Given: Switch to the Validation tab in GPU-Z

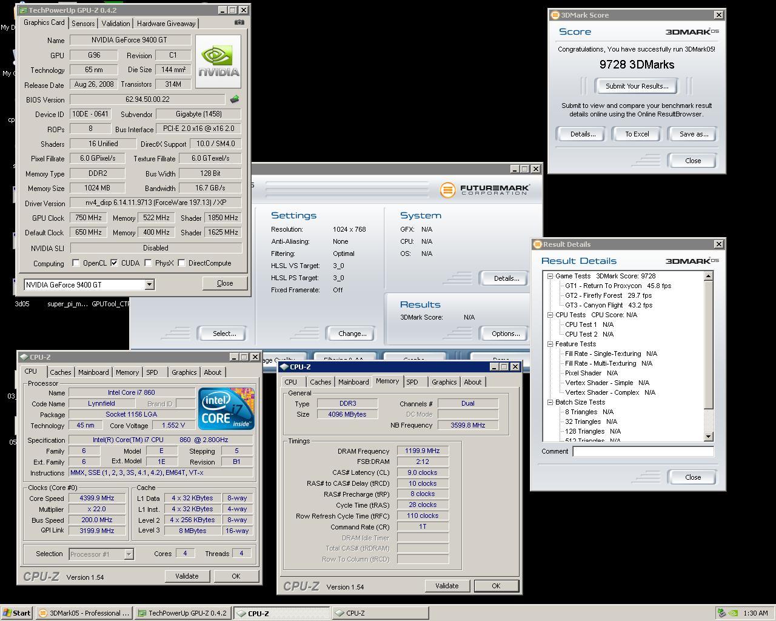Looking at the screenshot, I should (115, 24).
